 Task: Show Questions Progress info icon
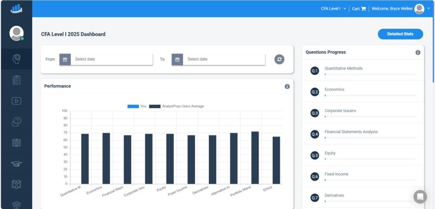pos(418,53)
